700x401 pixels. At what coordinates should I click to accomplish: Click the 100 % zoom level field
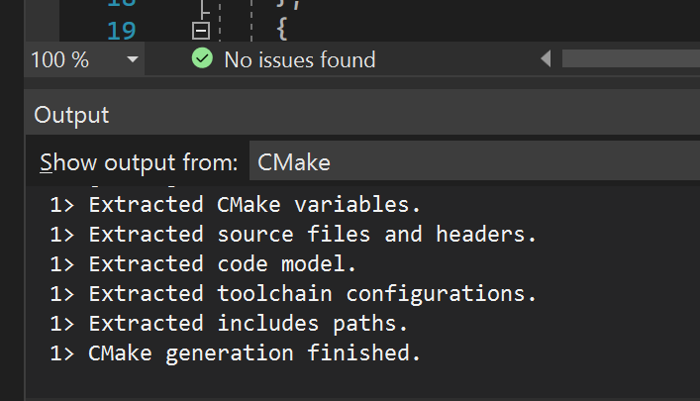pos(61,59)
